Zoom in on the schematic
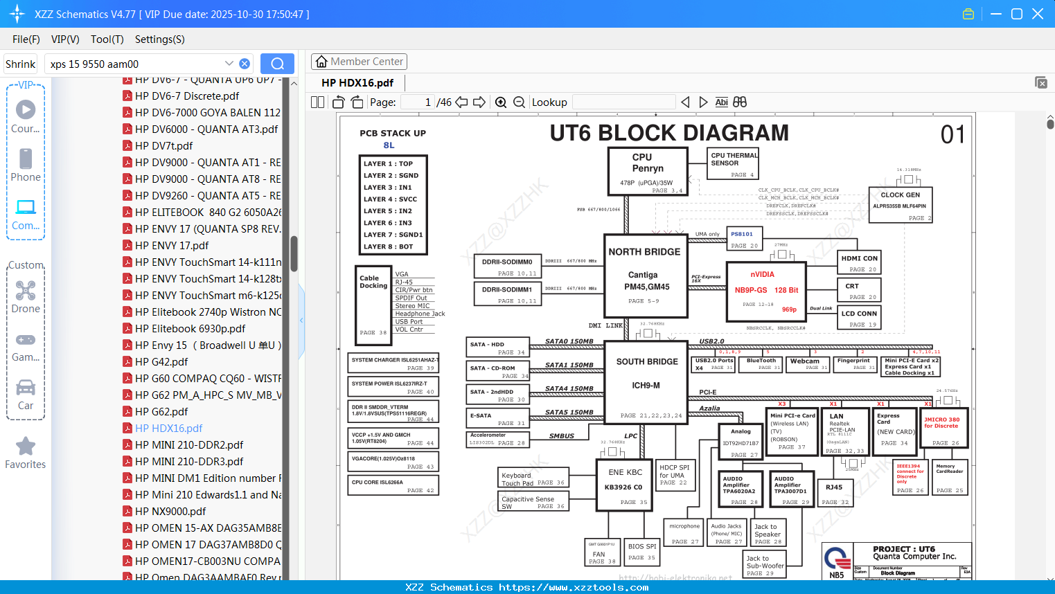Image resolution: width=1055 pixels, height=594 pixels. 501,102
